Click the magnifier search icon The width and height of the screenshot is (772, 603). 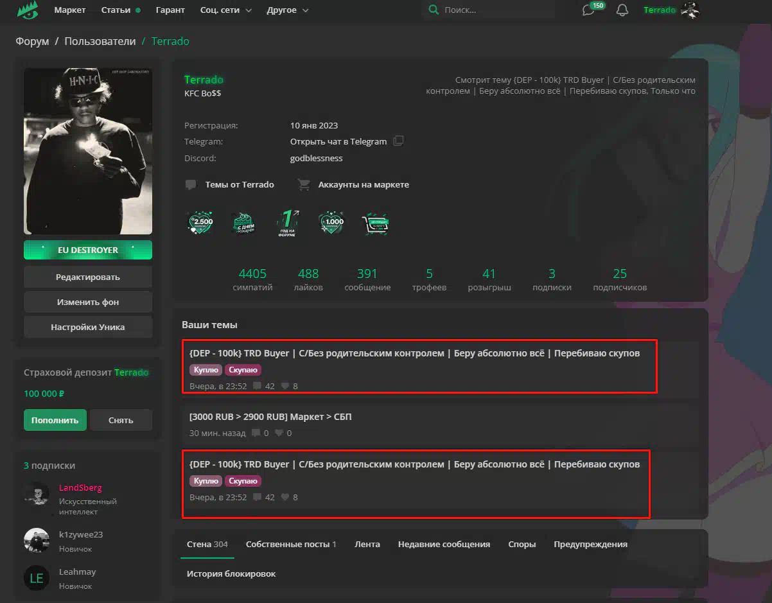pos(434,10)
